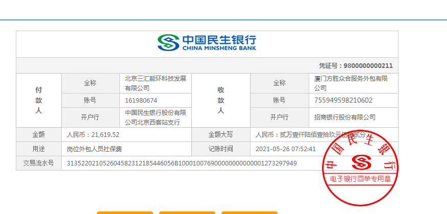
Task: Select the amount 人民币：21,619.52
Action: pos(93,135)
